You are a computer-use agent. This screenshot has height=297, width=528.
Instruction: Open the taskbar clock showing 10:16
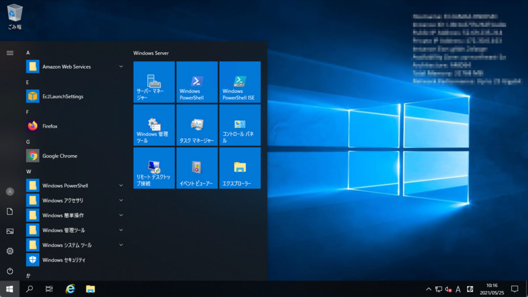click(x=492, y=289)
